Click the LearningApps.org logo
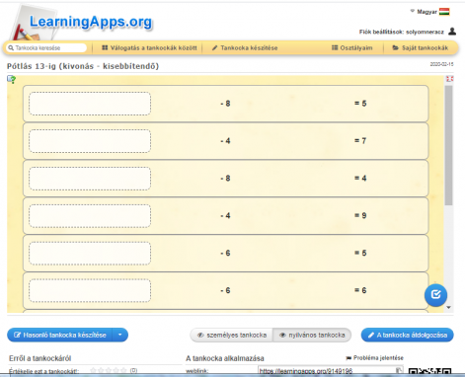465x377 pixels. (x=82, y=23)
